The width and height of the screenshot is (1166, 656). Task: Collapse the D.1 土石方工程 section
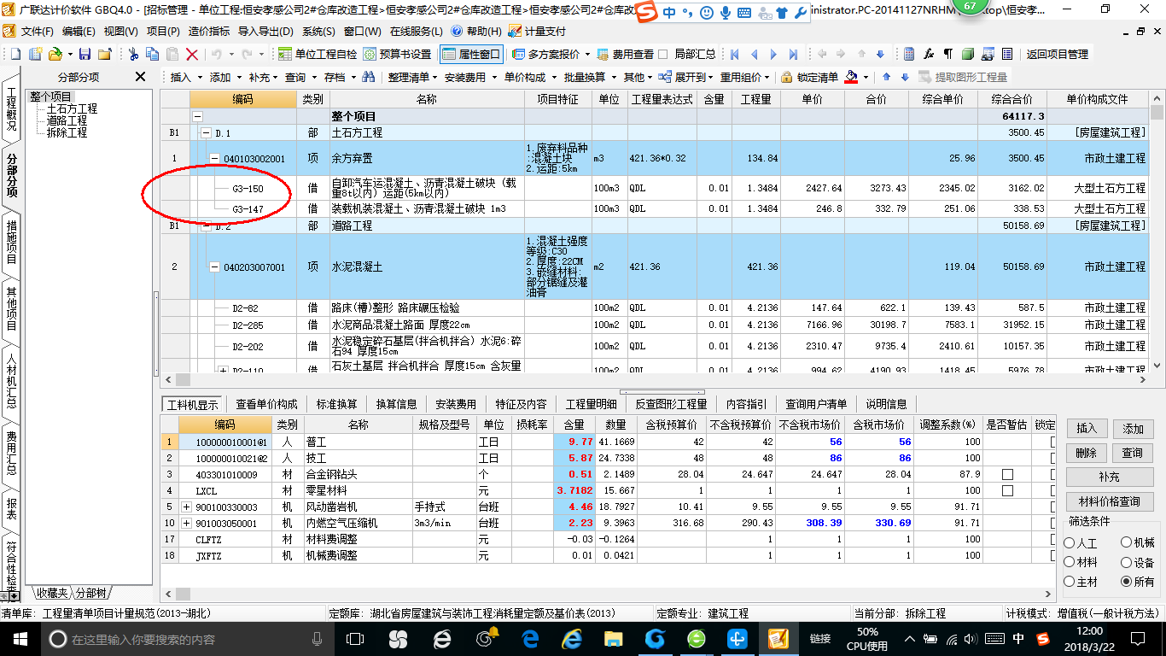point(206,133)
